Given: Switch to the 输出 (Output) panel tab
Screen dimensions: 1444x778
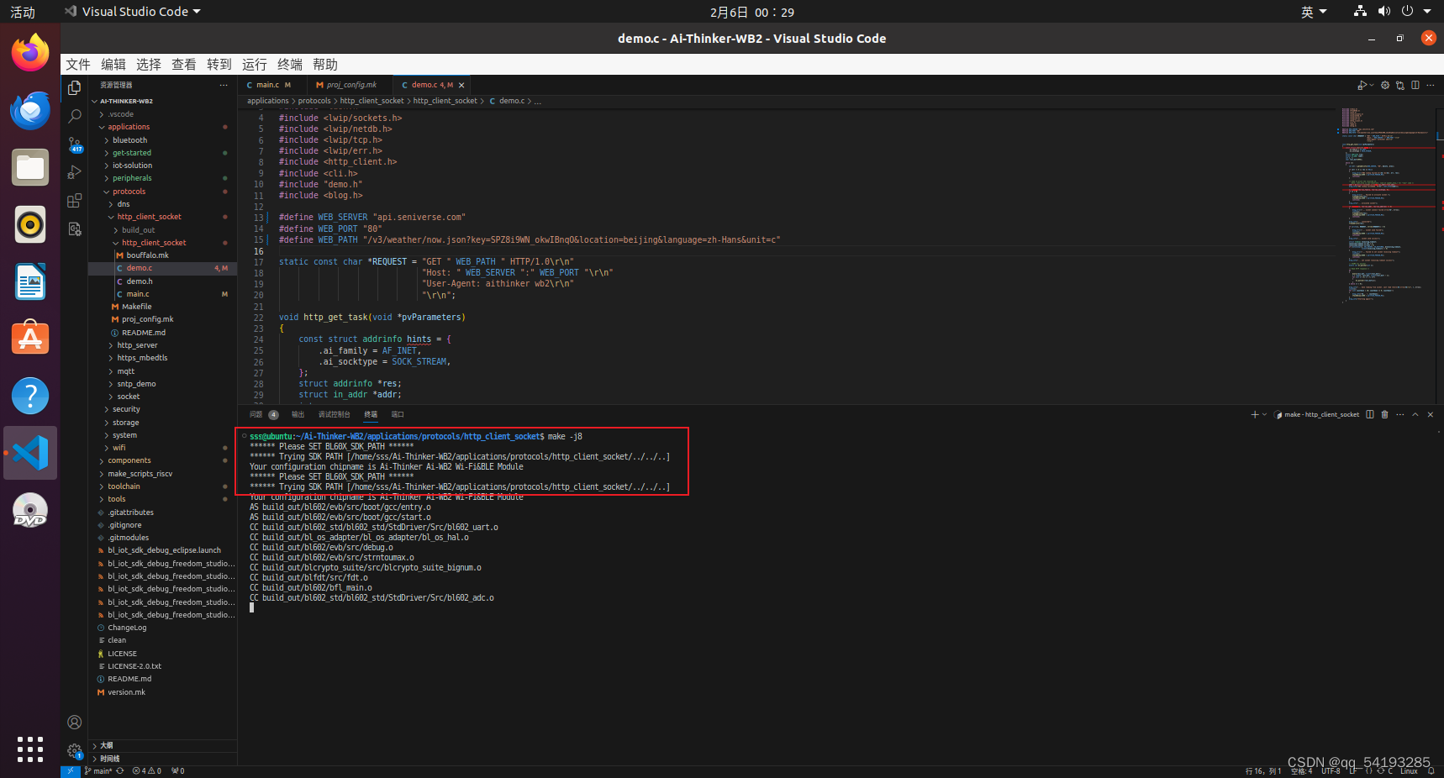Looking at the screenshot, I should coord(298,414).
